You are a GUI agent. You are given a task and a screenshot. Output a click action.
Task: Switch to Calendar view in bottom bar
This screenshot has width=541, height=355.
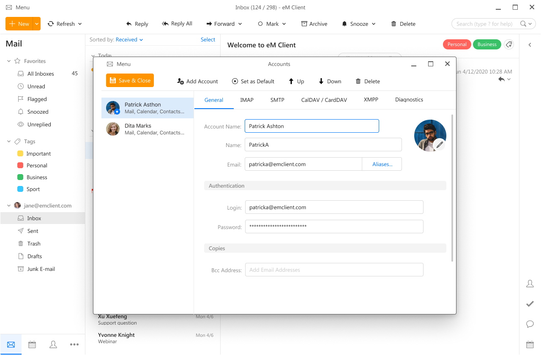click(32, 344)
